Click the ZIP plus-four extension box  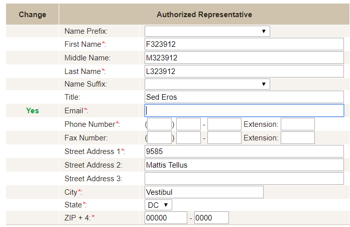pos(211,218)
